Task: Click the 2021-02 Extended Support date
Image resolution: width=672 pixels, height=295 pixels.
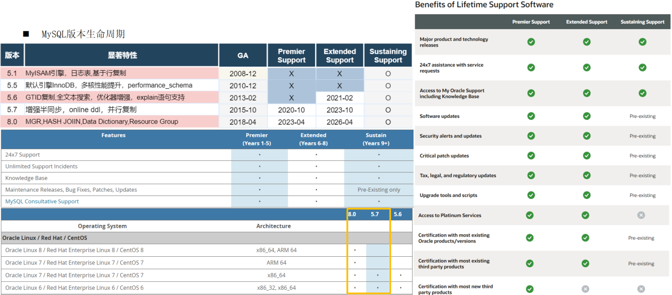Action: pyautogui.click(x=340, y=98)
